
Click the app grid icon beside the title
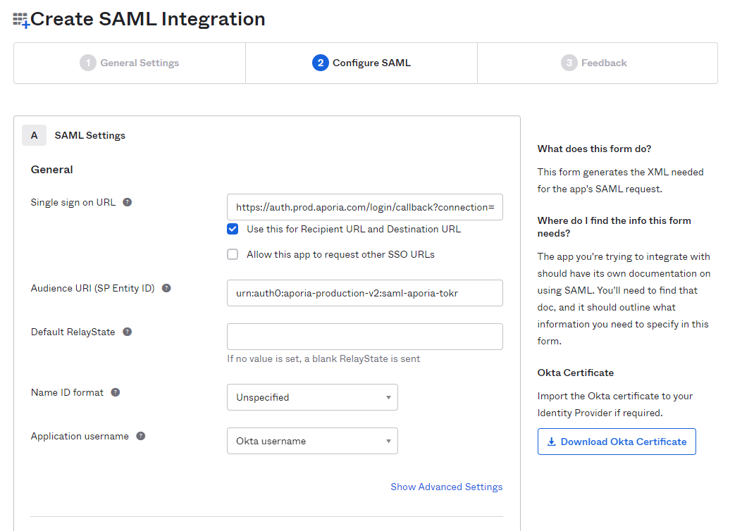point(21,20)
